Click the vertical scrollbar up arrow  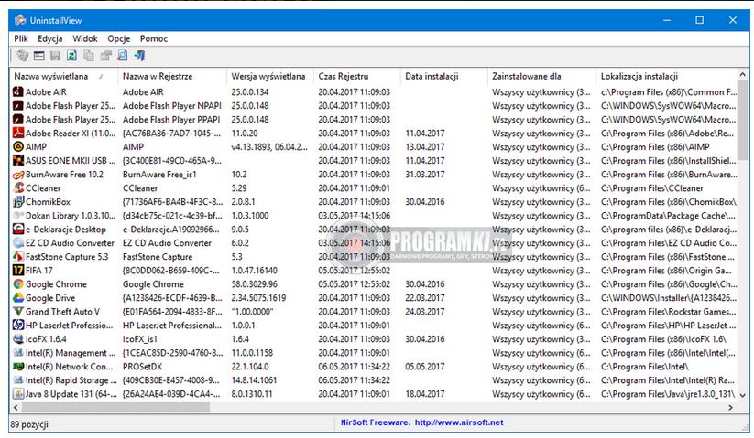(742, 74)
